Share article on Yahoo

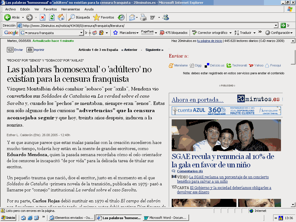tap(256, 66)
